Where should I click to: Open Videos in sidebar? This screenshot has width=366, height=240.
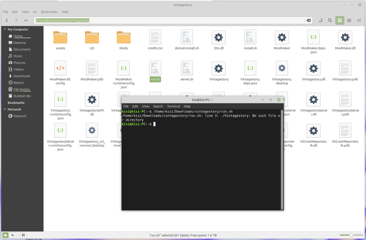(x=18, y=69)
